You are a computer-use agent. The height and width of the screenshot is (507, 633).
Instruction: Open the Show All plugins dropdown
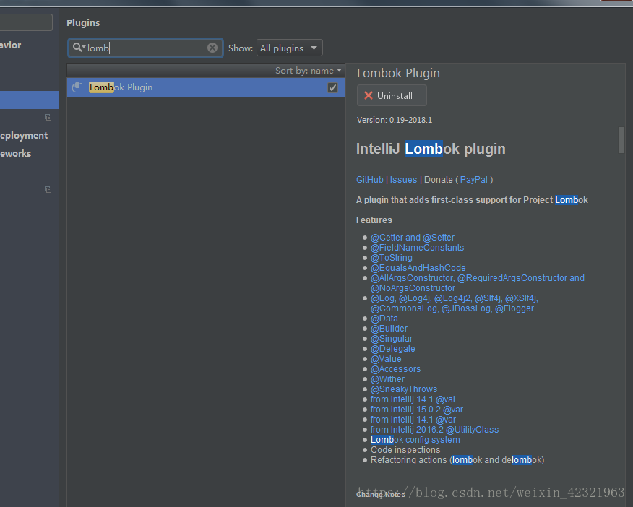(290, 48)
